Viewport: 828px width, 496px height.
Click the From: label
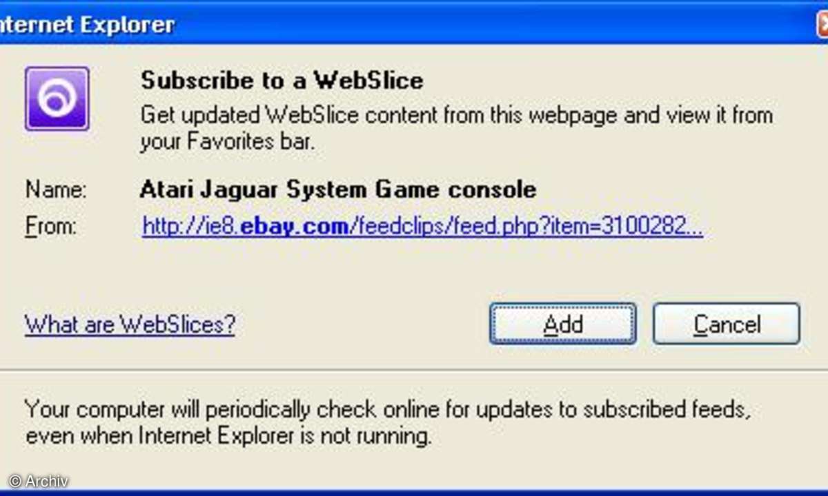50,227
